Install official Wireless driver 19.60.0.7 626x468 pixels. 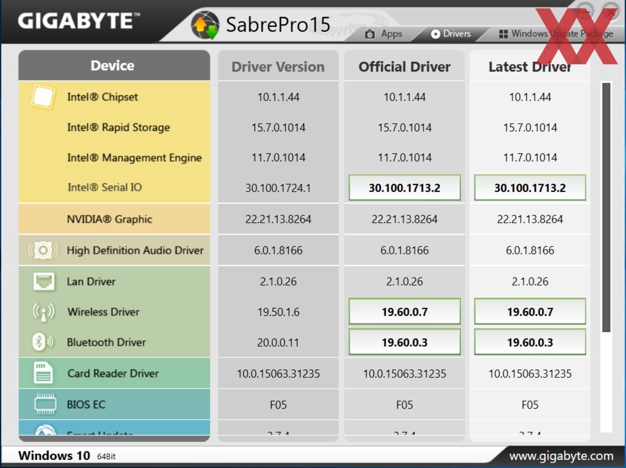[x=405, y=312]
